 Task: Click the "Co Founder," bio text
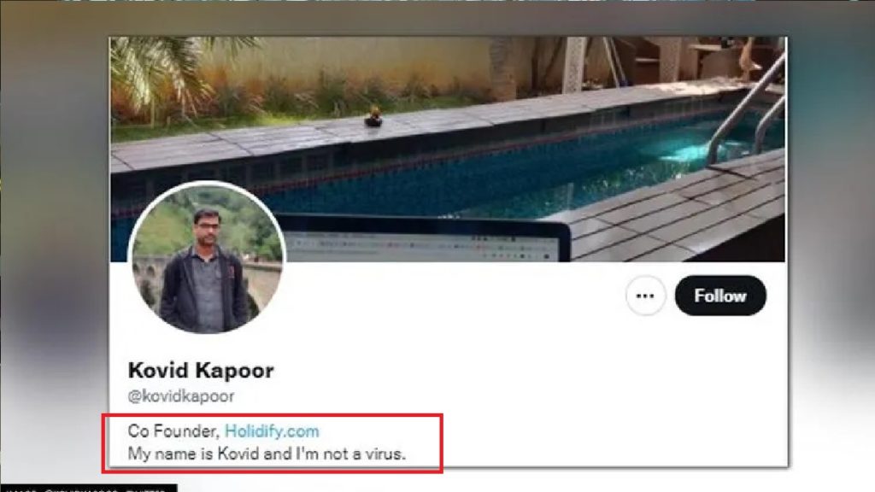pos(173,430)
